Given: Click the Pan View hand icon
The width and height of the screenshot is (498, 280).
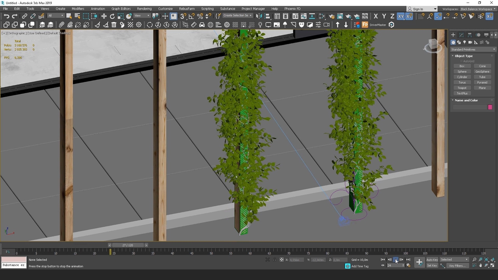Looking at the screenshot, I should click(480, 266).
